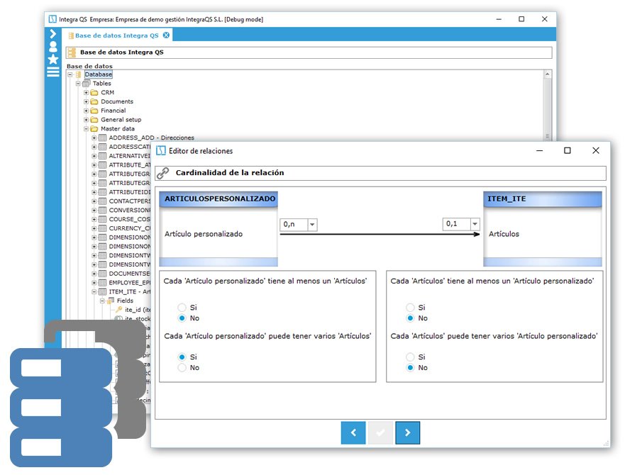Click the EMPLOYEE table icon in the tree
The width and height of the screenshot is (625, 475).
(102, 283)
